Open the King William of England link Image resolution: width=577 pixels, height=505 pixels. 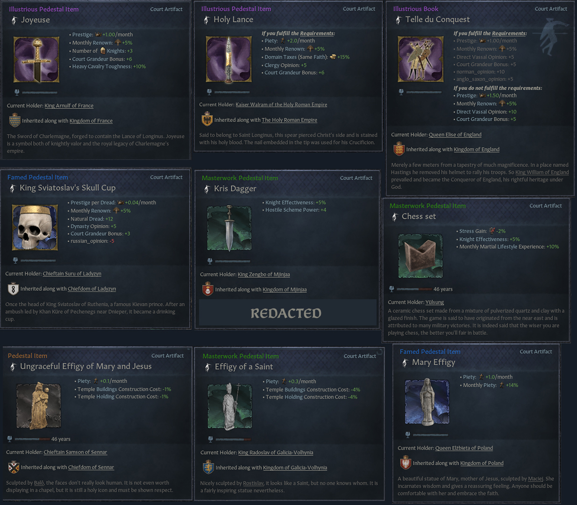[542, 172]
